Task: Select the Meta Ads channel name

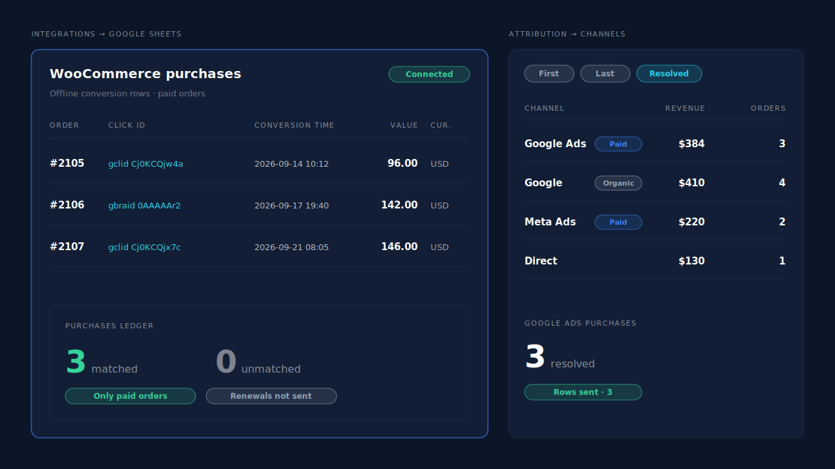Action: point(550,222)
